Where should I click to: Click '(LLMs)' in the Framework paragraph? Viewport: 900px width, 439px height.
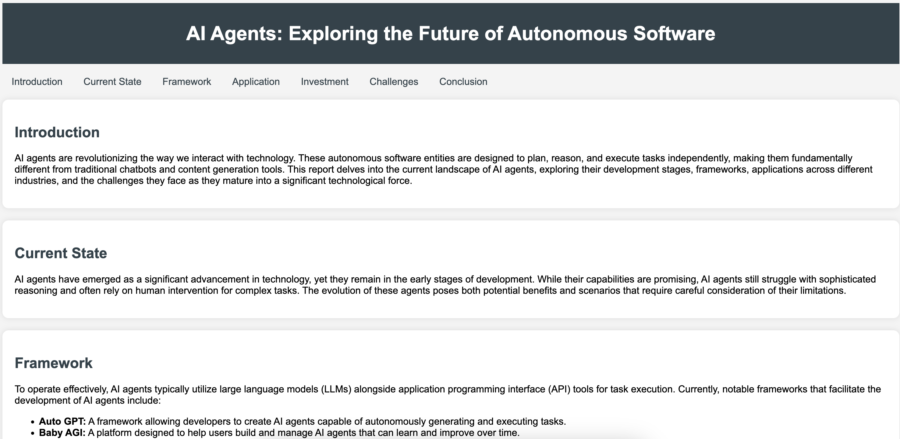[336, 389]
